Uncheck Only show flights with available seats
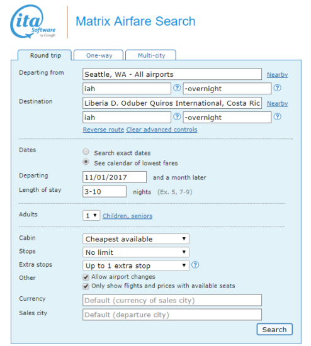Screen dimensions: 311x346 click(x=86, y=286)
